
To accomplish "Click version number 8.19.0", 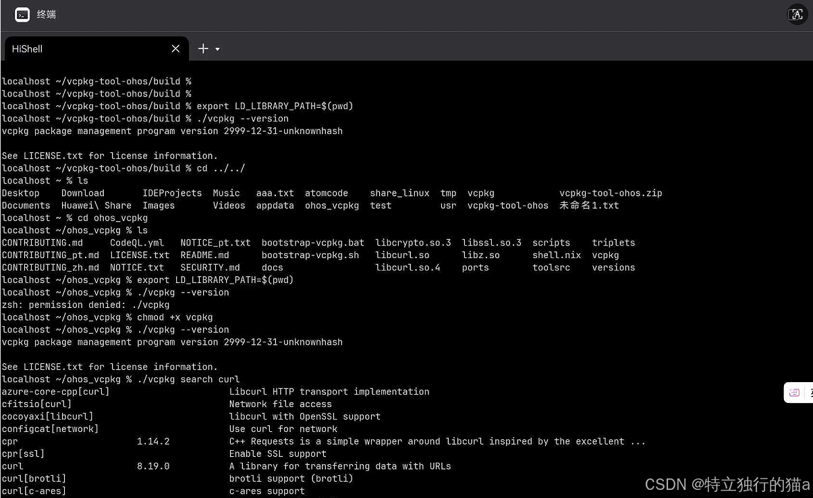I will pyautogui.click(x=153, y=466).
